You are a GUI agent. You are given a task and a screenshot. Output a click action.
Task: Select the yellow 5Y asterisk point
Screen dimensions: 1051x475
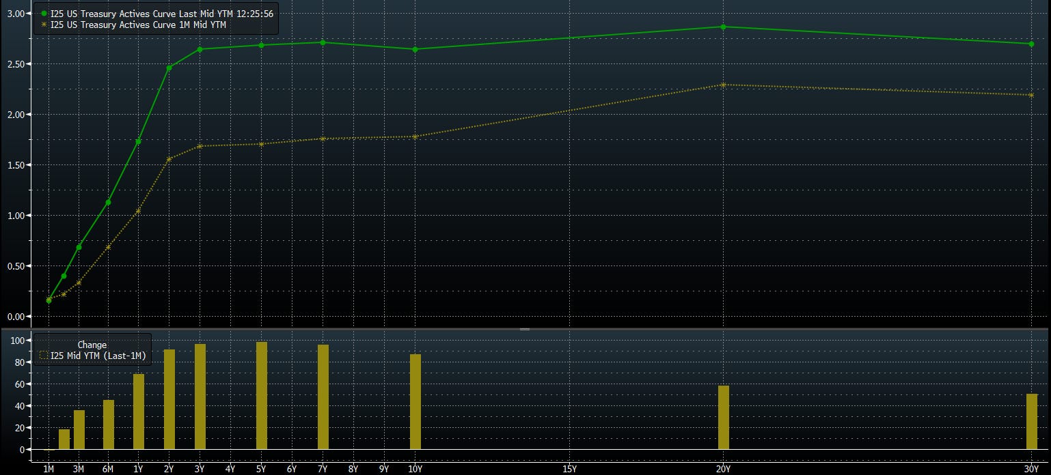(x=261, y=144)
